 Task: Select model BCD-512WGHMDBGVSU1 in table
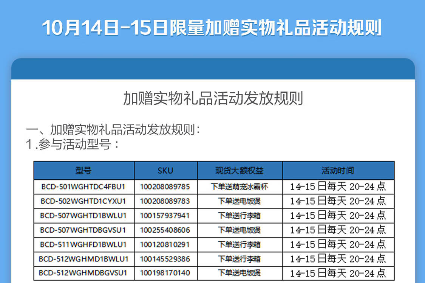[x=83, y=273]
